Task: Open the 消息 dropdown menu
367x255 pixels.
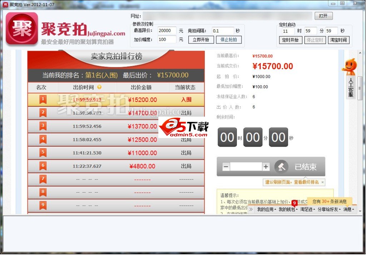Action: [349, 210]
